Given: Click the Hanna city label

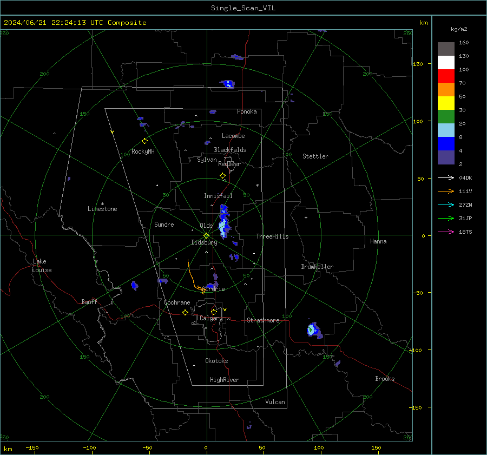Looking at the screenshot, I should [x=378, y=241].
